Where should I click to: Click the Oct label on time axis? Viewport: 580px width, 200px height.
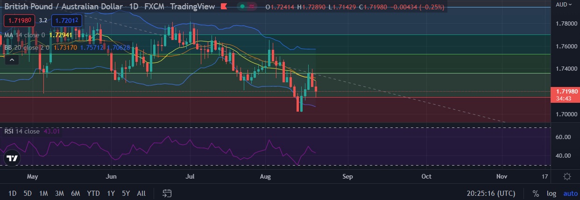(426, 177)
